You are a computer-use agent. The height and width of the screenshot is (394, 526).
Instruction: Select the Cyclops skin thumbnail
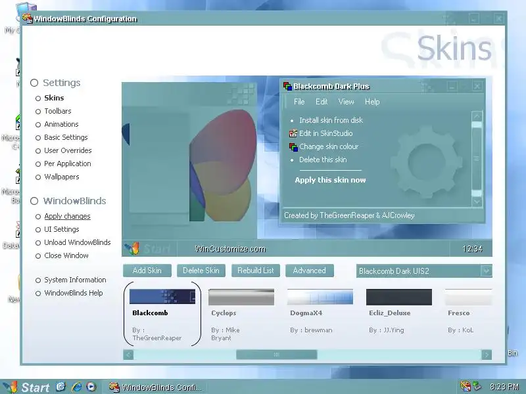coord(241,297)
